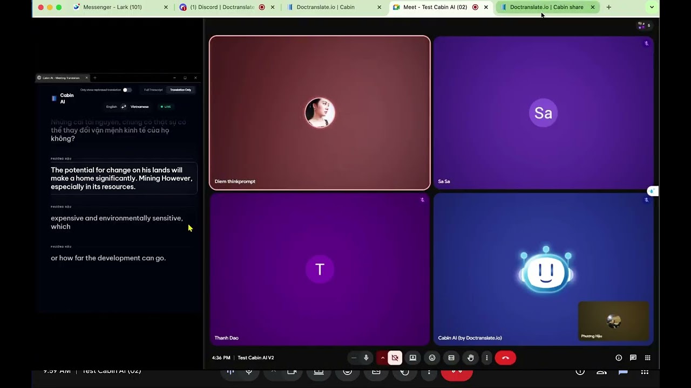Open in-call chat panel
Viewport: 691px width, 388px height.
(x=633, y=358)
